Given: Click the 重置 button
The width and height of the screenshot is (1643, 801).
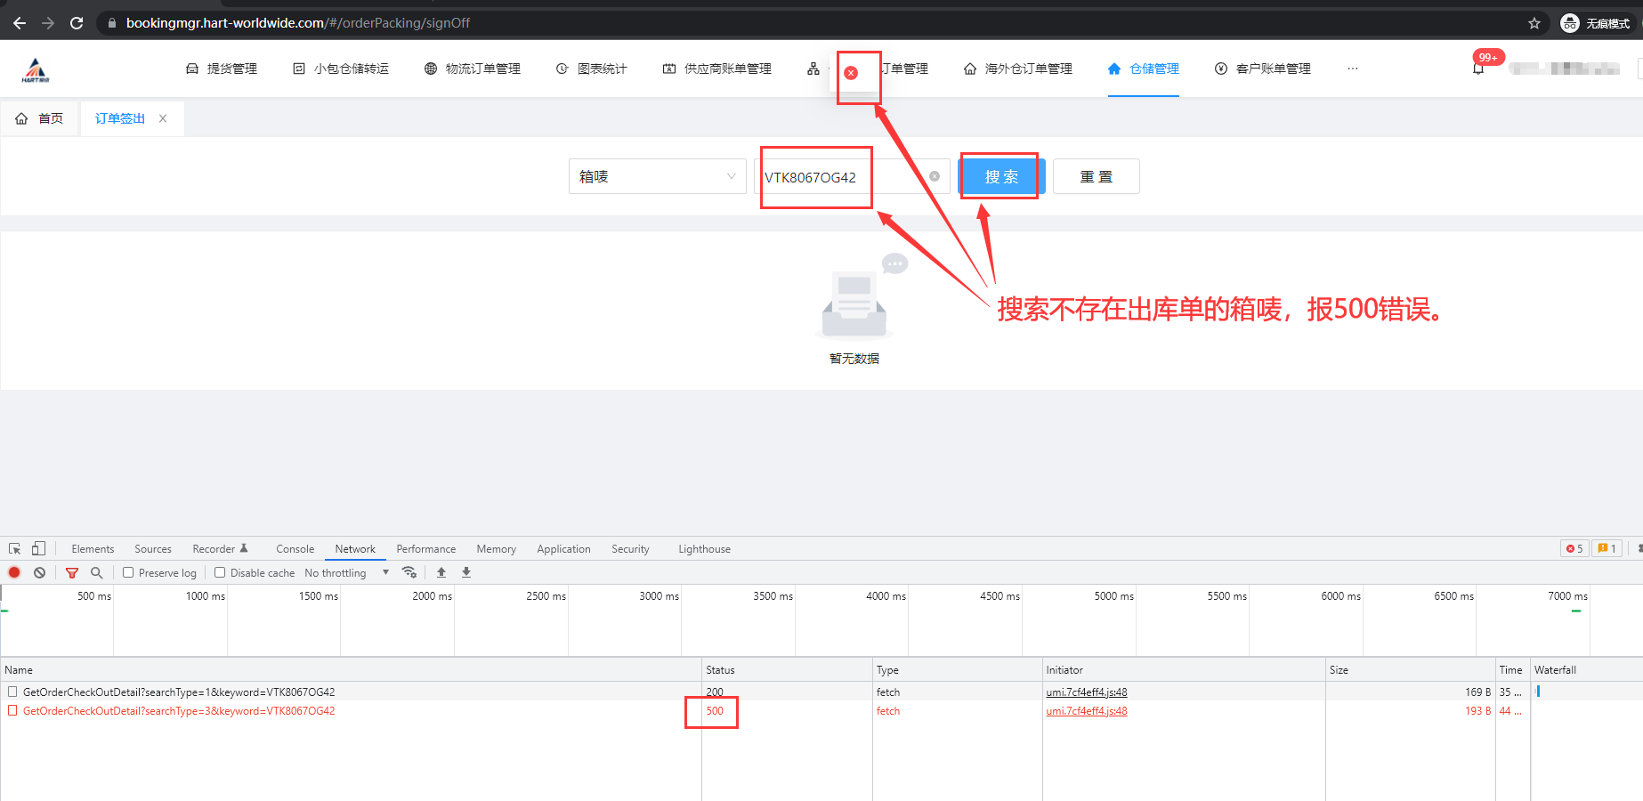Looking at the screenshot, I should click(1096, 176).
